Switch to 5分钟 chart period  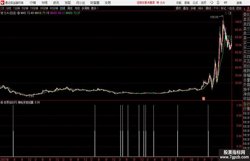point(25,8)
